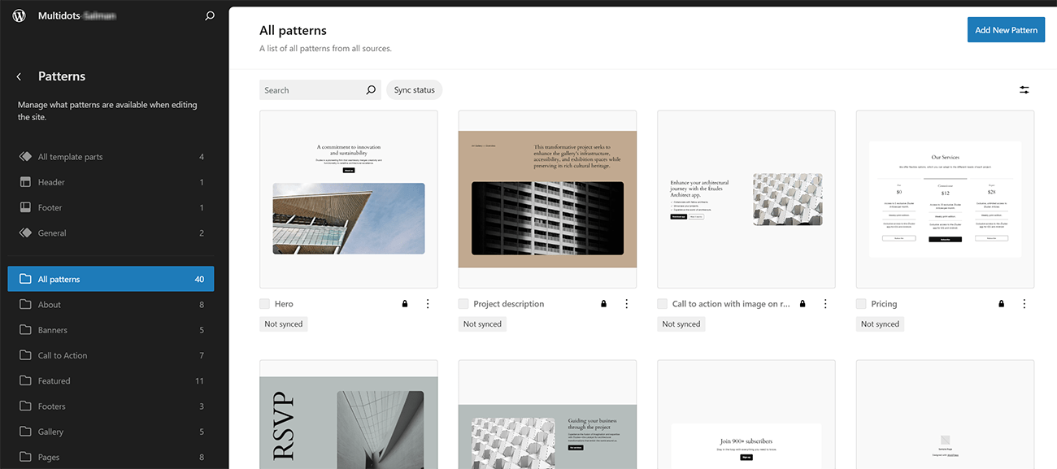Click the lock icon beside Hero pattern
Image resolution: width=1057 pixels, height=469 pixels.
click(405, 304)
